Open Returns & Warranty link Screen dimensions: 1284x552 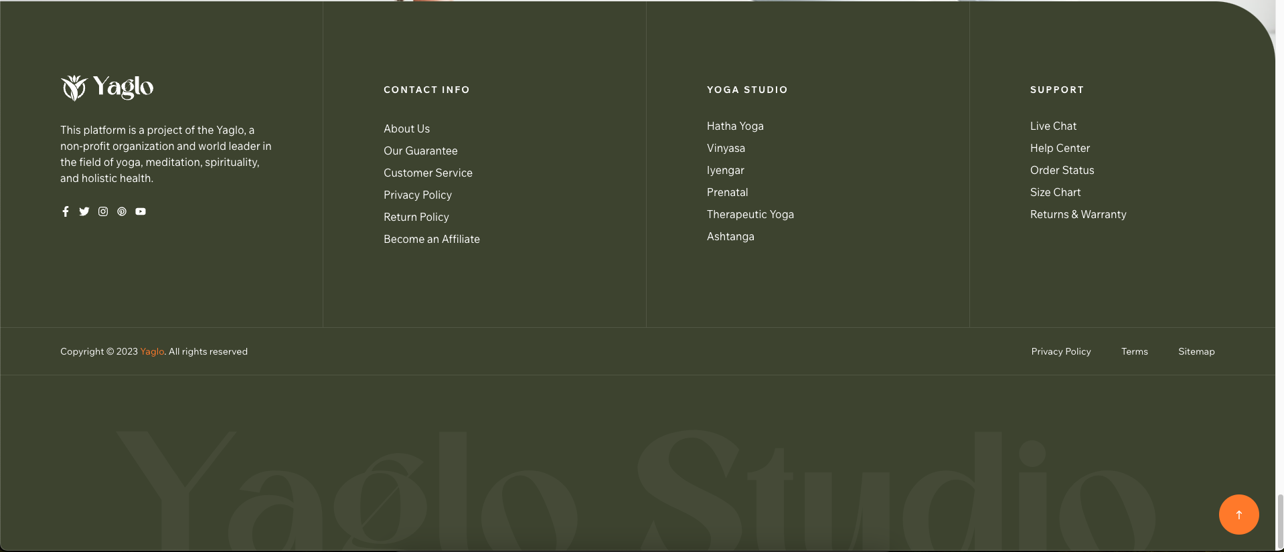point(1078,214)
